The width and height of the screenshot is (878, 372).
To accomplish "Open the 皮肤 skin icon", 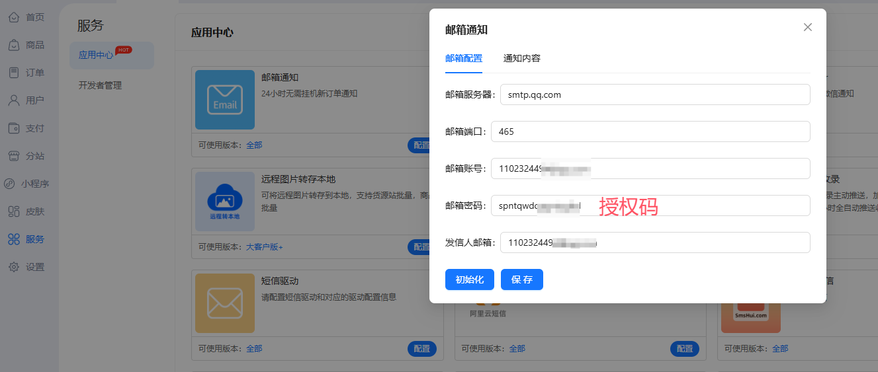I will 13,211.
